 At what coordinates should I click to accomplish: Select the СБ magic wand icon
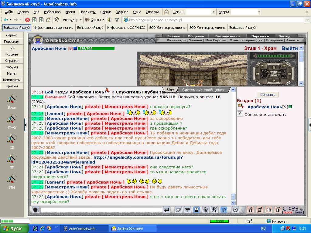point(12,138)
